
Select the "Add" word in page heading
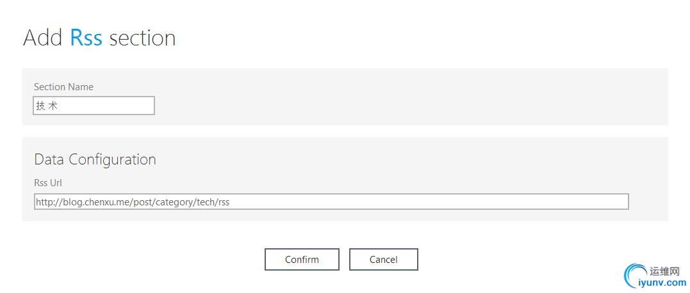(x=44, y=38)
